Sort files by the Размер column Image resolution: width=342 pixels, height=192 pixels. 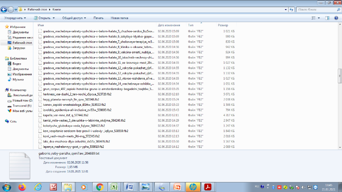223,25
